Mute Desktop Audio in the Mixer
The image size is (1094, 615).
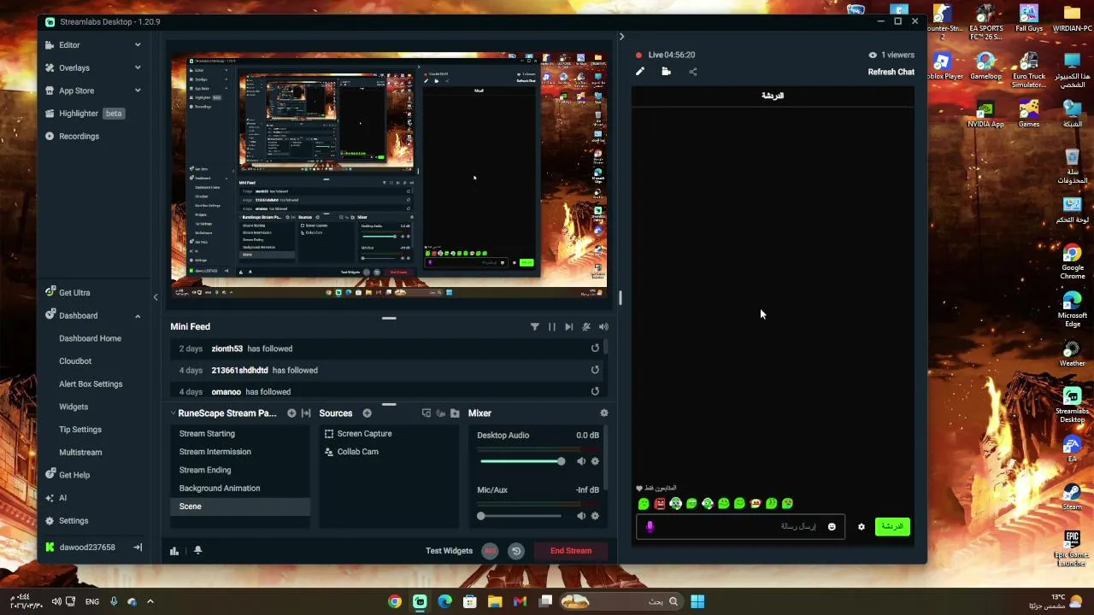pos(581,461)
